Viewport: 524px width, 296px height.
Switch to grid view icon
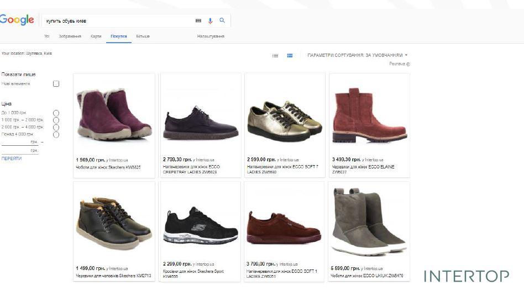[x=290, y=55]
